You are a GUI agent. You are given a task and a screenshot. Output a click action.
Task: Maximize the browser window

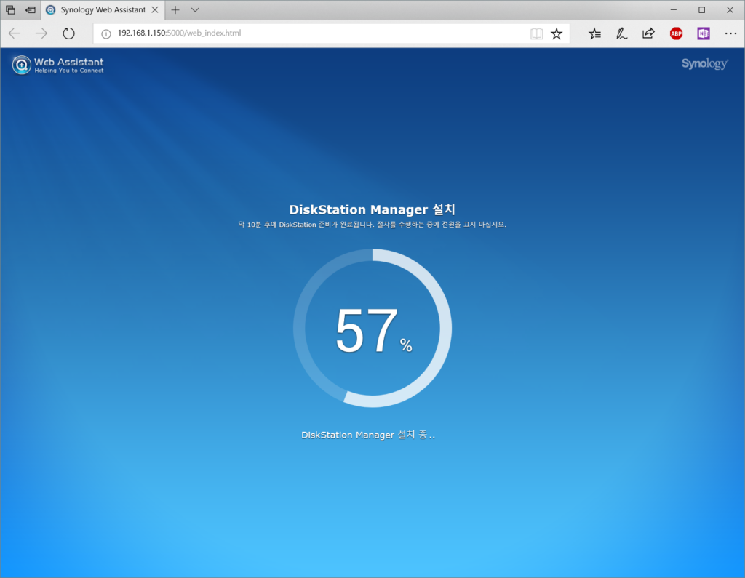(702, 9)
